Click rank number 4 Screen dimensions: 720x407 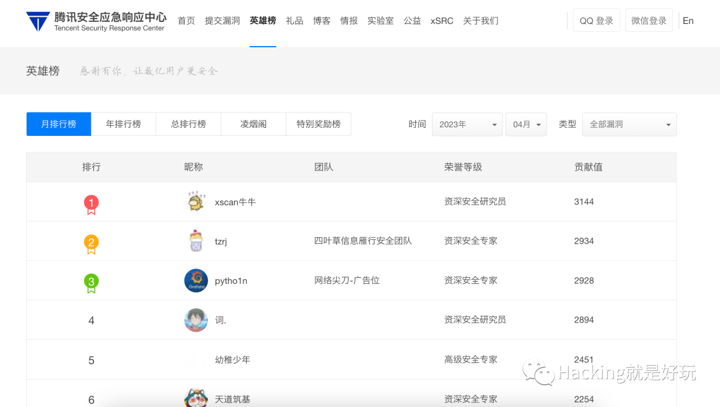pyautogui.click(x=91, y=320)
